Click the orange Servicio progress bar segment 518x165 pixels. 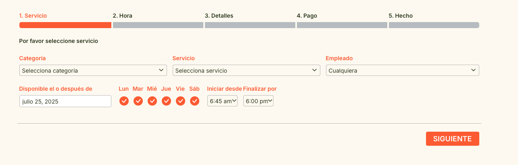coord(65,25)
